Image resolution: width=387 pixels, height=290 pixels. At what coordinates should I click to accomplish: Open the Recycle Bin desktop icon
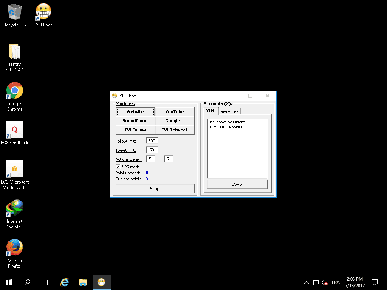[15, 15]
